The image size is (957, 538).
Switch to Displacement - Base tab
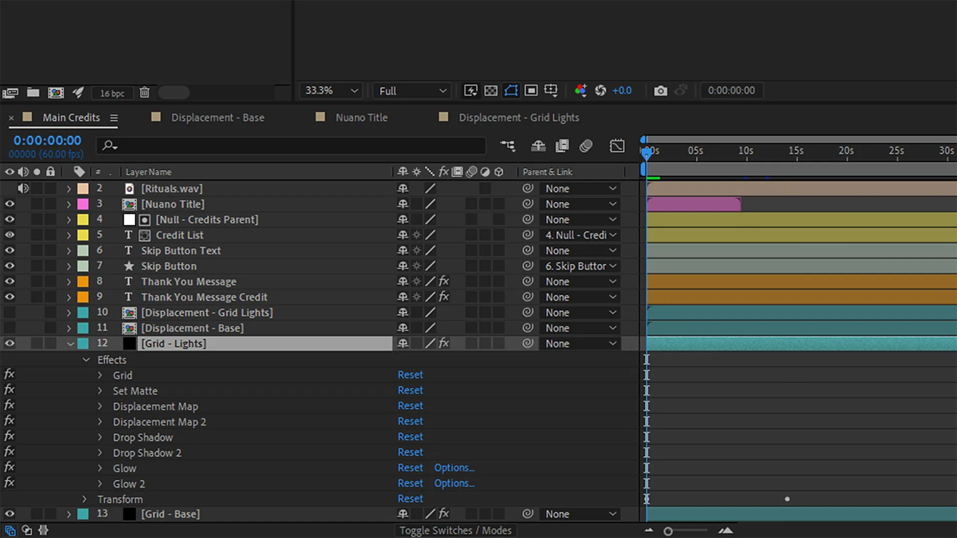[x=218, y=118]
